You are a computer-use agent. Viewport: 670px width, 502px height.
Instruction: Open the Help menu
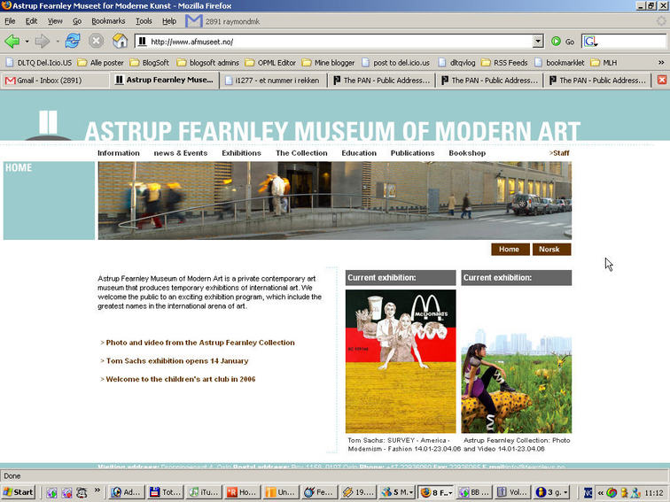(169, 21)
